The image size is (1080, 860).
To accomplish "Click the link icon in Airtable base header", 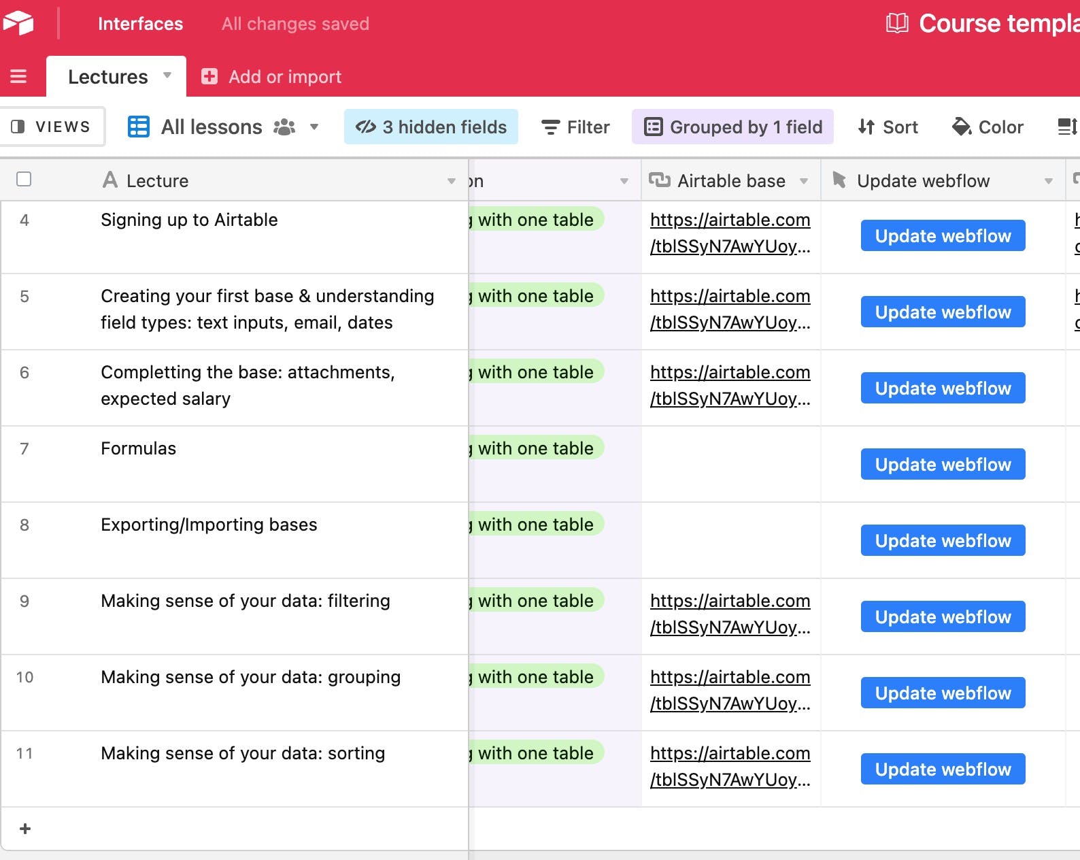I will click(x=659, y=180).
